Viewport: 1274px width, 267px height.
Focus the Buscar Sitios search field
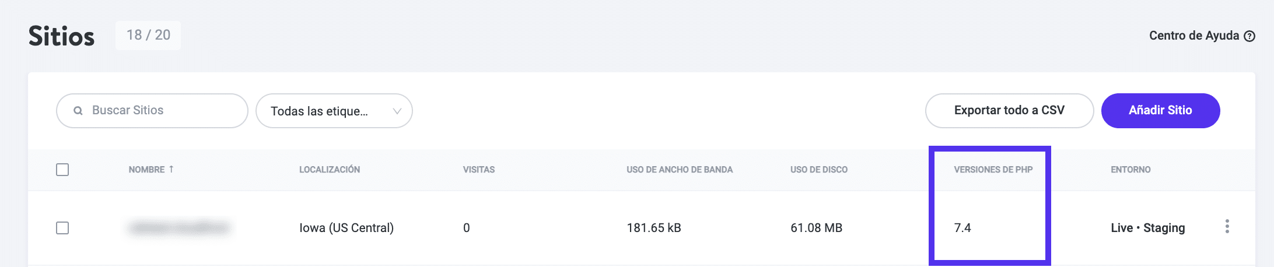(x=163, y=111)
